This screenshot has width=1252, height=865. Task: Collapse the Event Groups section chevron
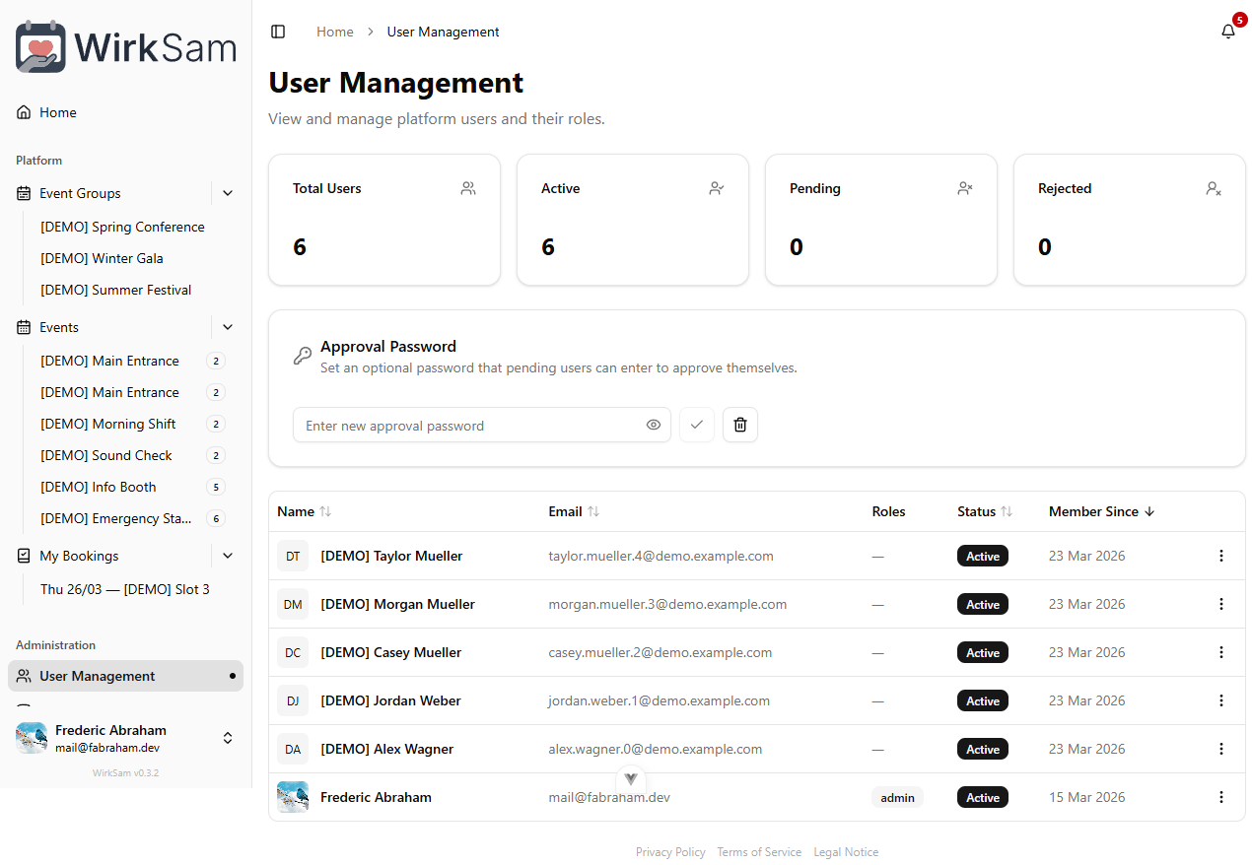(228, 193)
